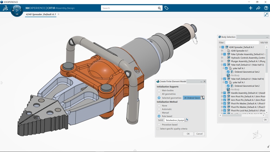Check the Plunger Assembly_Default A.1 checkbox
This screenshot has height=152, width=270.
[x=225, y=61]
